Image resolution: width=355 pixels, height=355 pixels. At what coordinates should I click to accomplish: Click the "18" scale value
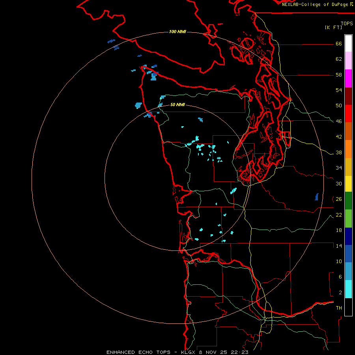339,230
